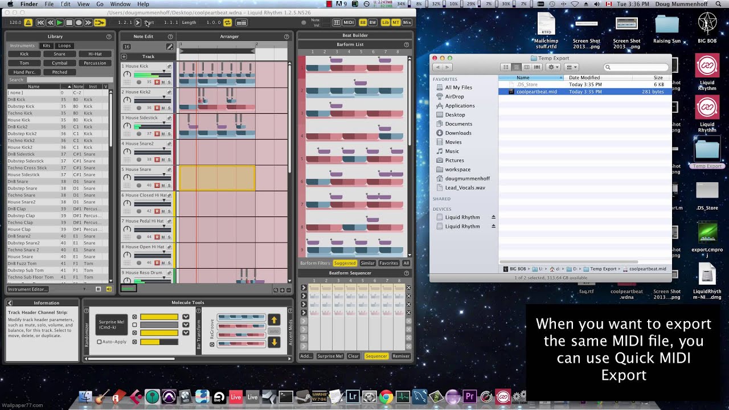Viewport: 729px width, 410px height.
Task: Filter the library by Hi-Hat
Action: pyautogui.click(x=95, y=54)
